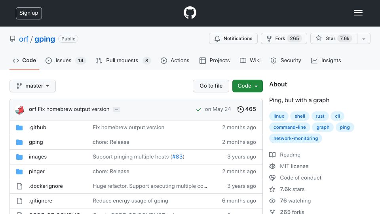Click the .dockerignore file icon
This screenshot has width=380, height=214.
pyautogui.click(x=19, y=186)
